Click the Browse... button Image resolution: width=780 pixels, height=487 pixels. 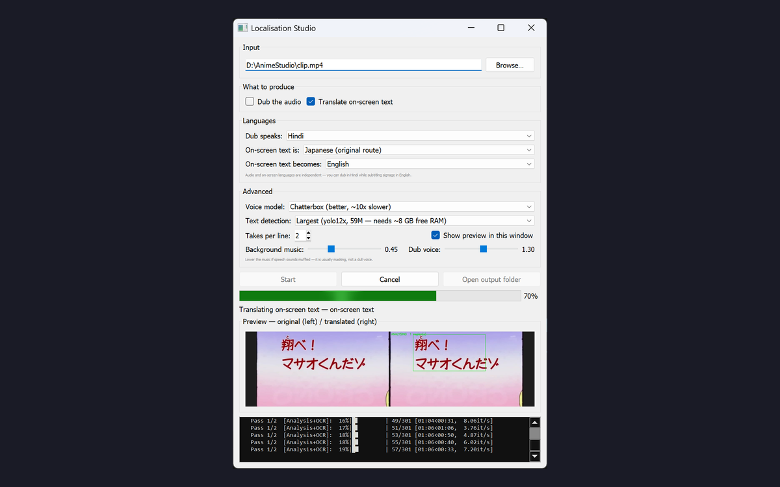click(510, 65)
